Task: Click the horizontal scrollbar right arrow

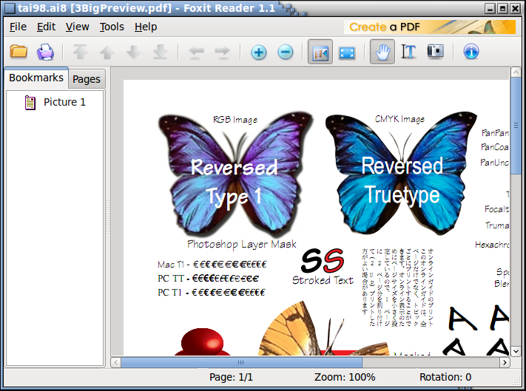Action: click(x=505, y=363)
